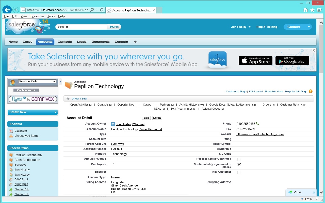Click the Edit button in Account Detail
Image resolution: width=325 pixels, height=203 pixels.
click(x=146, y=118)
